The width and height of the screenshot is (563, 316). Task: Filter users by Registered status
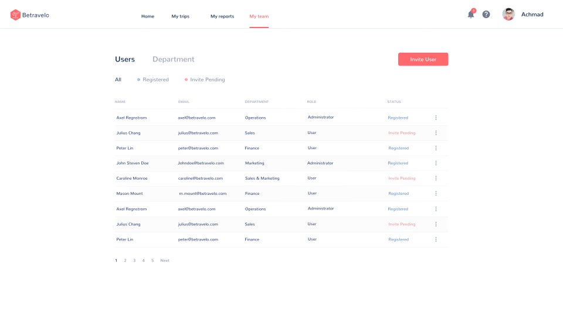[153, 80]
